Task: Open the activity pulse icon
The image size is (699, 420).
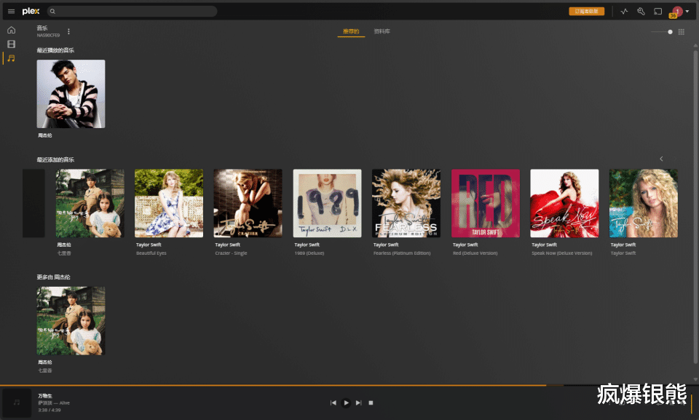Action: [x=624, y=12]
